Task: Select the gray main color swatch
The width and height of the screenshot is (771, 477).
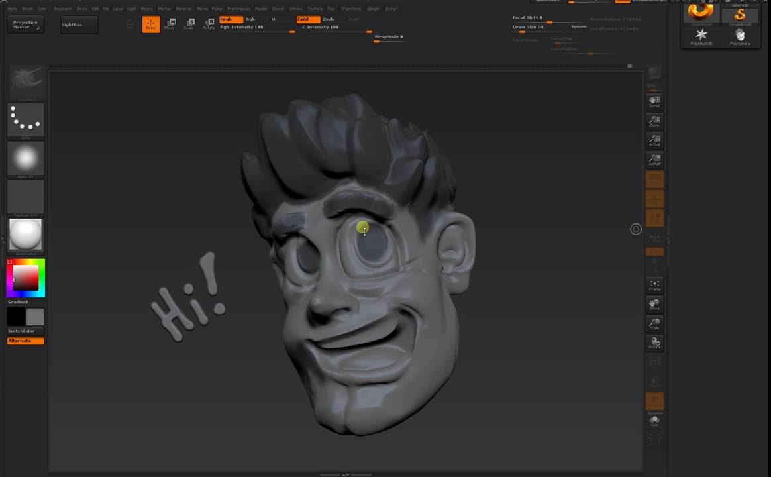Action: point(35,316)
